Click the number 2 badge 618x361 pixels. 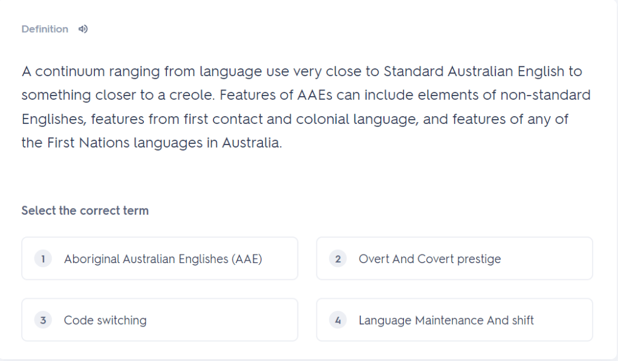pyautogui.click(x=338, y=259)
